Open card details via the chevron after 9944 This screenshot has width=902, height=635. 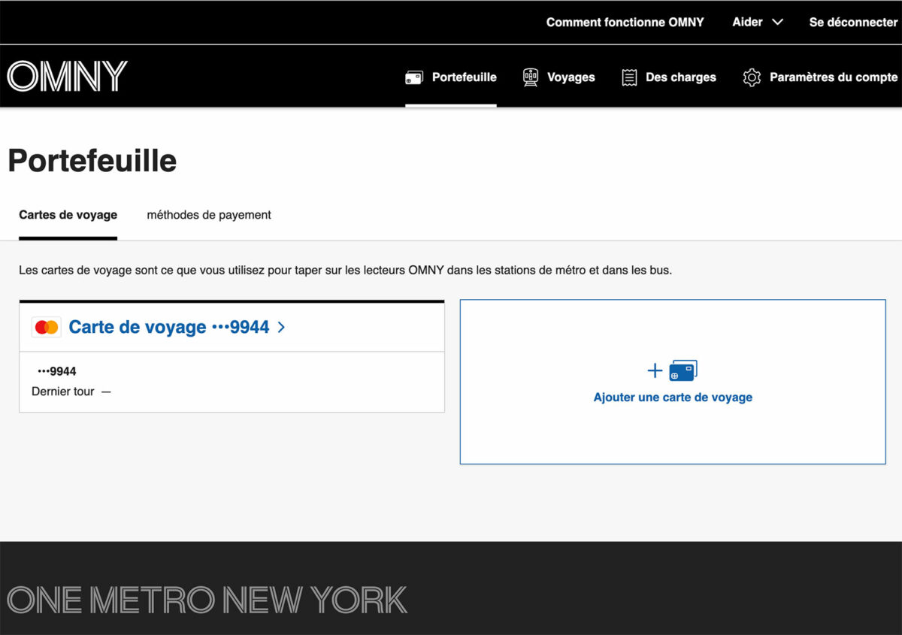pyautogui.click(x=281, y=327)
